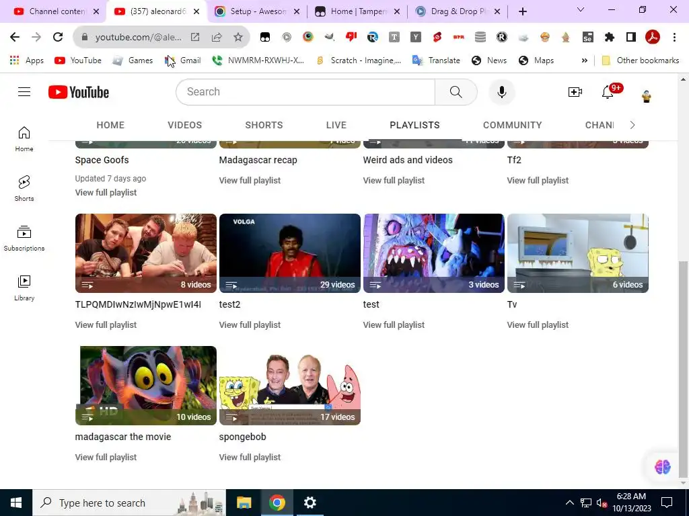
Task: Open the Create video icon
Action: coord(575,92)
